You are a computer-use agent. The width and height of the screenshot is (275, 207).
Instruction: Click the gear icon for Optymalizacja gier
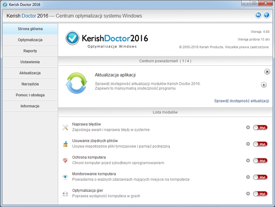tap(248, 193)
